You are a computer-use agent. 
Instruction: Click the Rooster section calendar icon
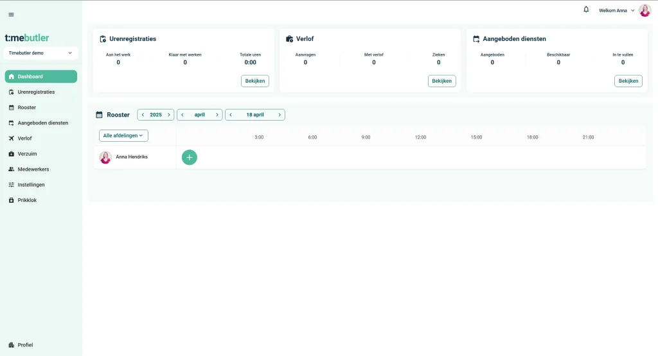click(x=99, y=115)
